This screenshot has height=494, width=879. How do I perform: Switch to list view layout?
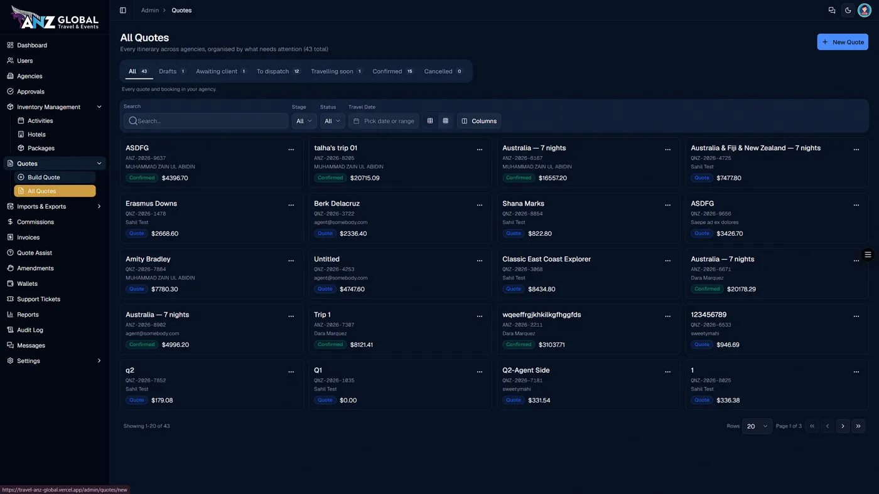point(430,121)
